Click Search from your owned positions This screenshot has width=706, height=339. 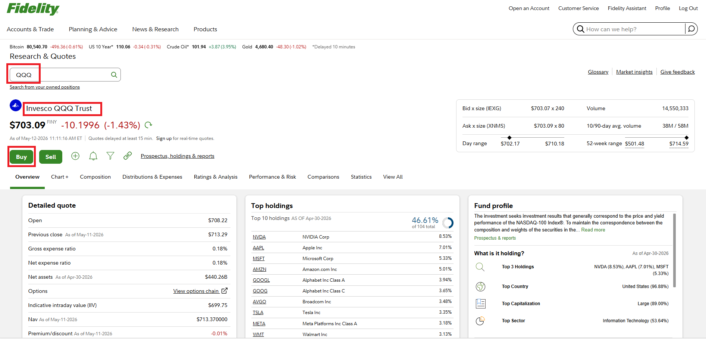[x=45, y=87]
